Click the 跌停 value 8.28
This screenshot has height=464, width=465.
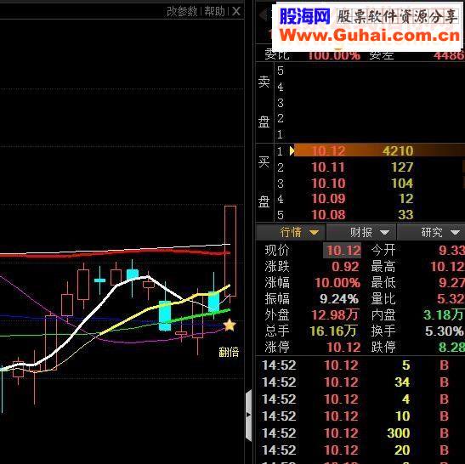point(451,347)
